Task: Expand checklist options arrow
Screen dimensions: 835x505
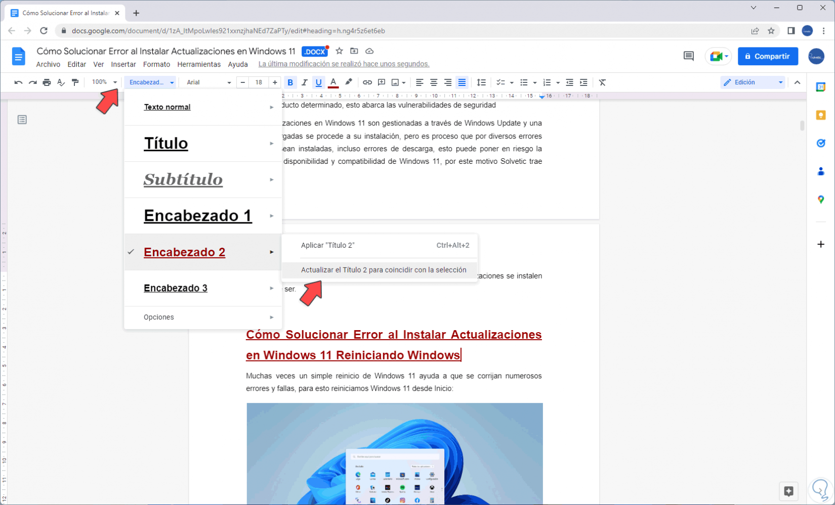Action: click(x=512, y=83)
